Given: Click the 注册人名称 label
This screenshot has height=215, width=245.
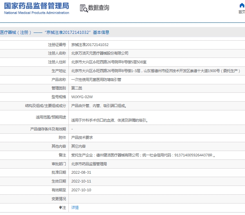Looking at the screenshot, I should pos(57,53).
